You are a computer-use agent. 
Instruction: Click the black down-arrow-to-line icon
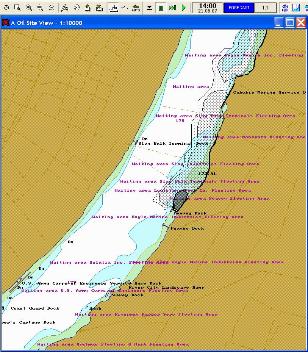pos(149,8)
